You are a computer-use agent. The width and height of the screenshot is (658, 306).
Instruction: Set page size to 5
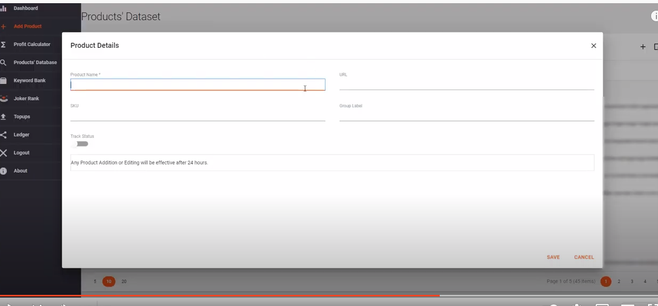tap(95, 282)
